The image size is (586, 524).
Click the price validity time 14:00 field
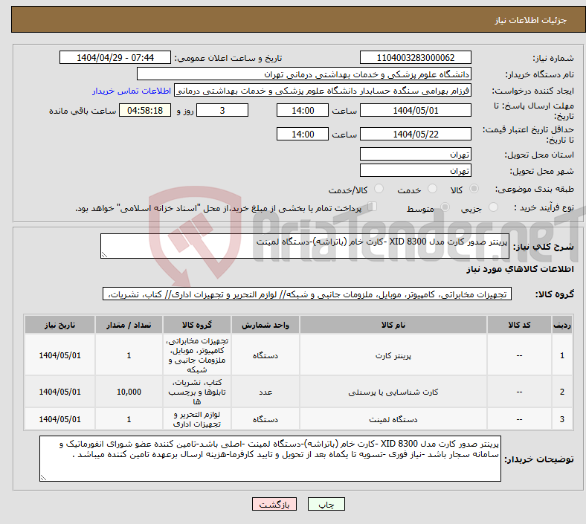point(303,134)
